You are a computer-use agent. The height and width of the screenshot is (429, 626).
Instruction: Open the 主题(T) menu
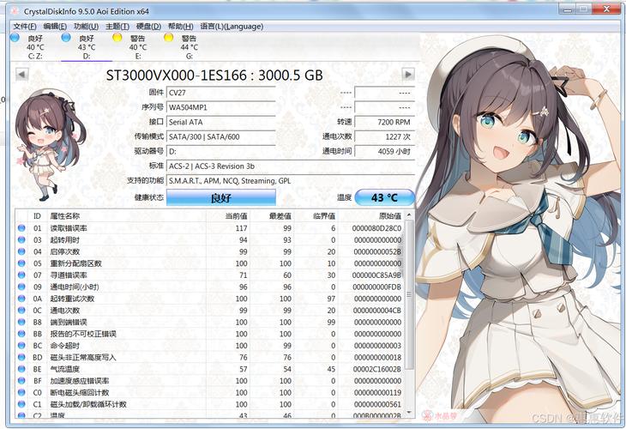point(117,27)
